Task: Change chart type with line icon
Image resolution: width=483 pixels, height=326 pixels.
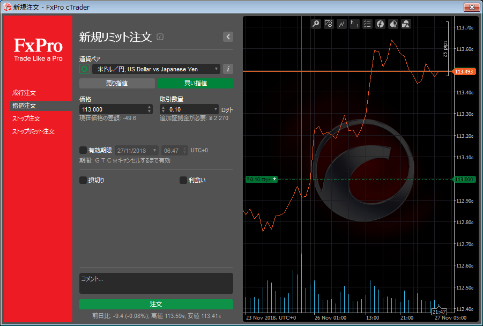Action: [341, 24]
